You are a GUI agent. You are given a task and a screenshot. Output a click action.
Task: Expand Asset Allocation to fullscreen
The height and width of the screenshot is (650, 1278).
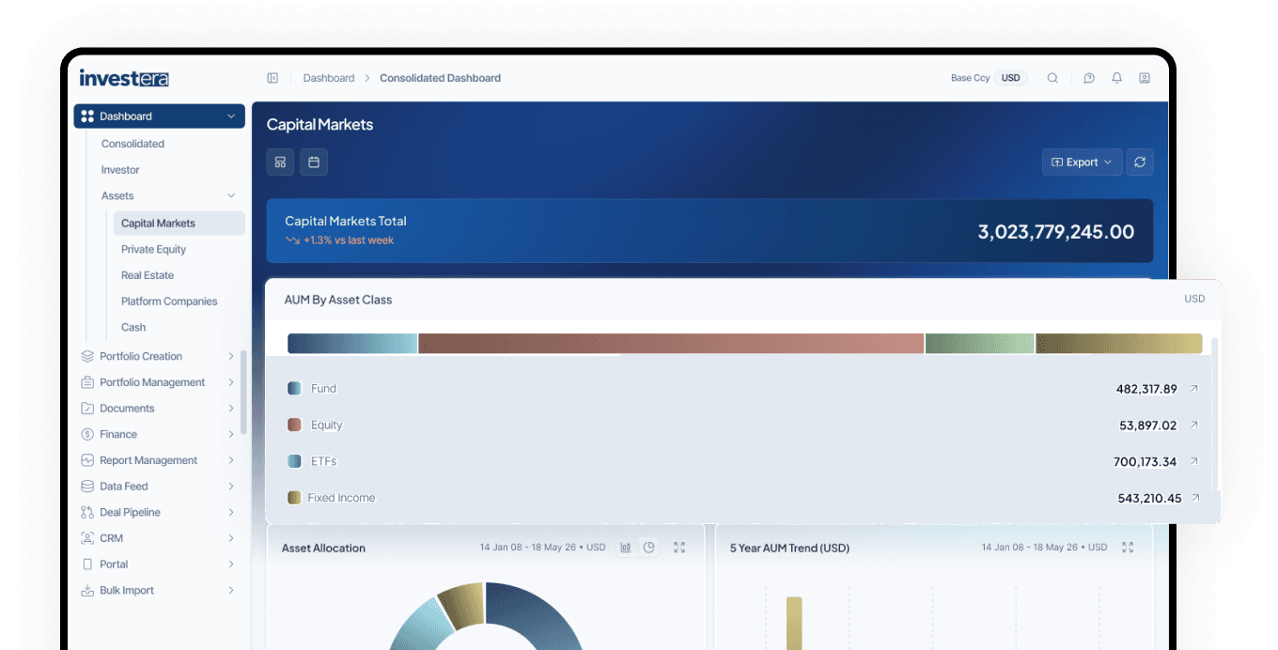679,548
